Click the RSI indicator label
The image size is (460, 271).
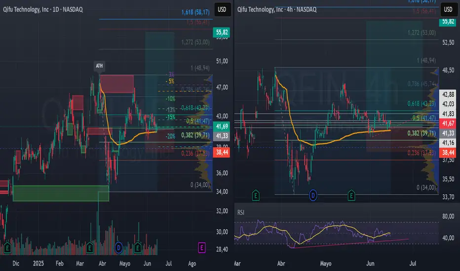240,212
